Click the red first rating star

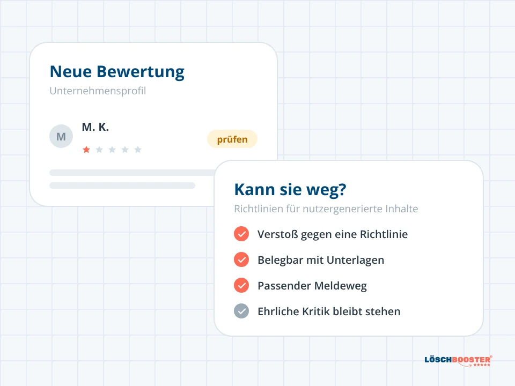coord(86,150)
